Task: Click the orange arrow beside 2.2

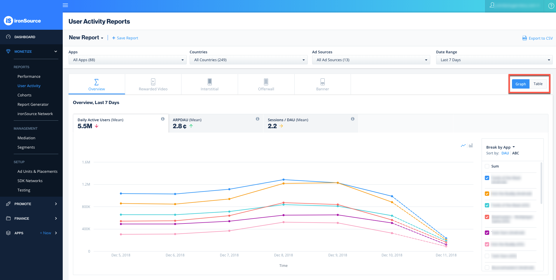Action: click(x=281, y=126)
